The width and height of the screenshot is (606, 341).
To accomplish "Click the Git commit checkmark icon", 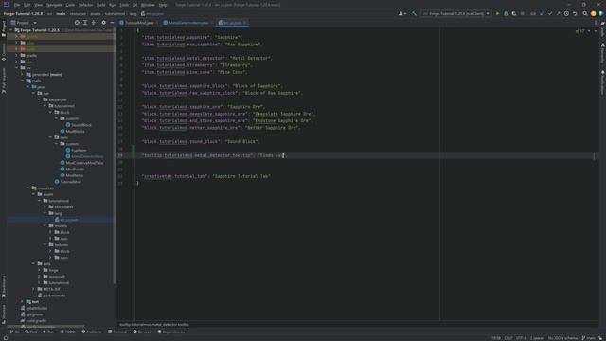I will [549, 13].
